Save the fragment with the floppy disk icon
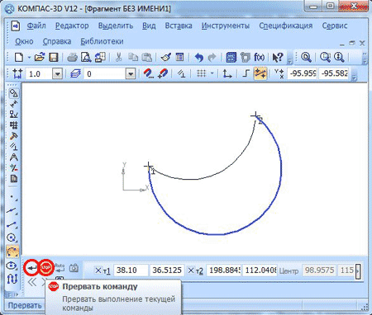372x315 pixels. click(54, 58)
